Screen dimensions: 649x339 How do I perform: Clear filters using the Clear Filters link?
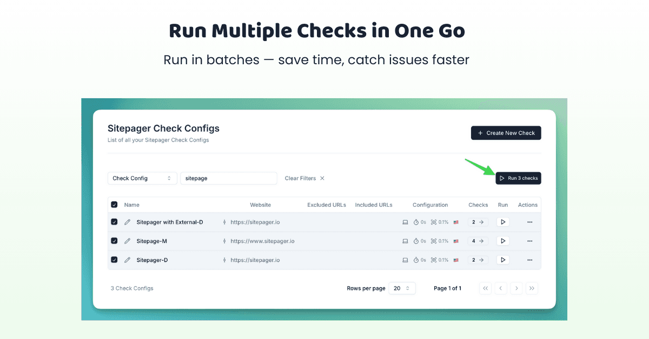coord(301,178)
